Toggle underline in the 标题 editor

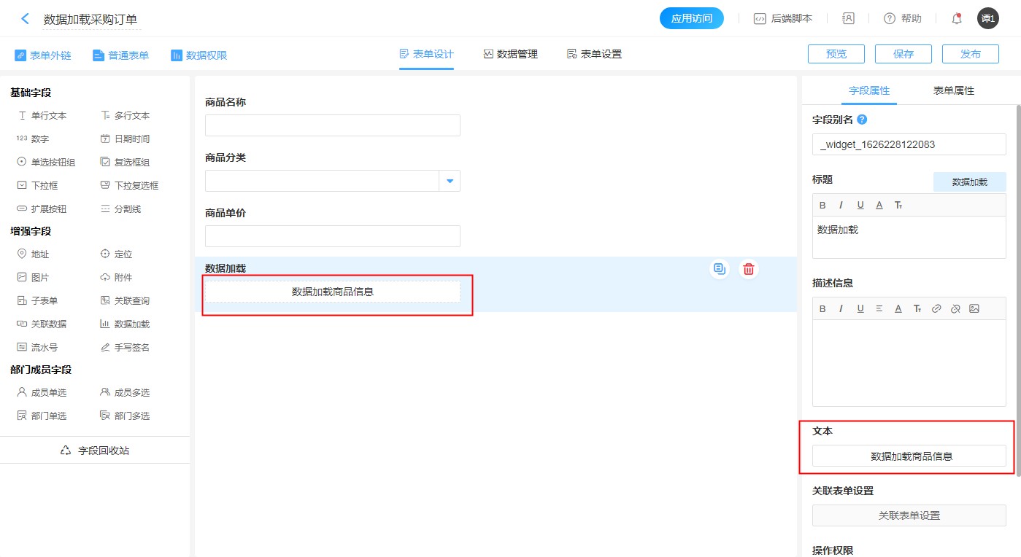click(860, 206)
